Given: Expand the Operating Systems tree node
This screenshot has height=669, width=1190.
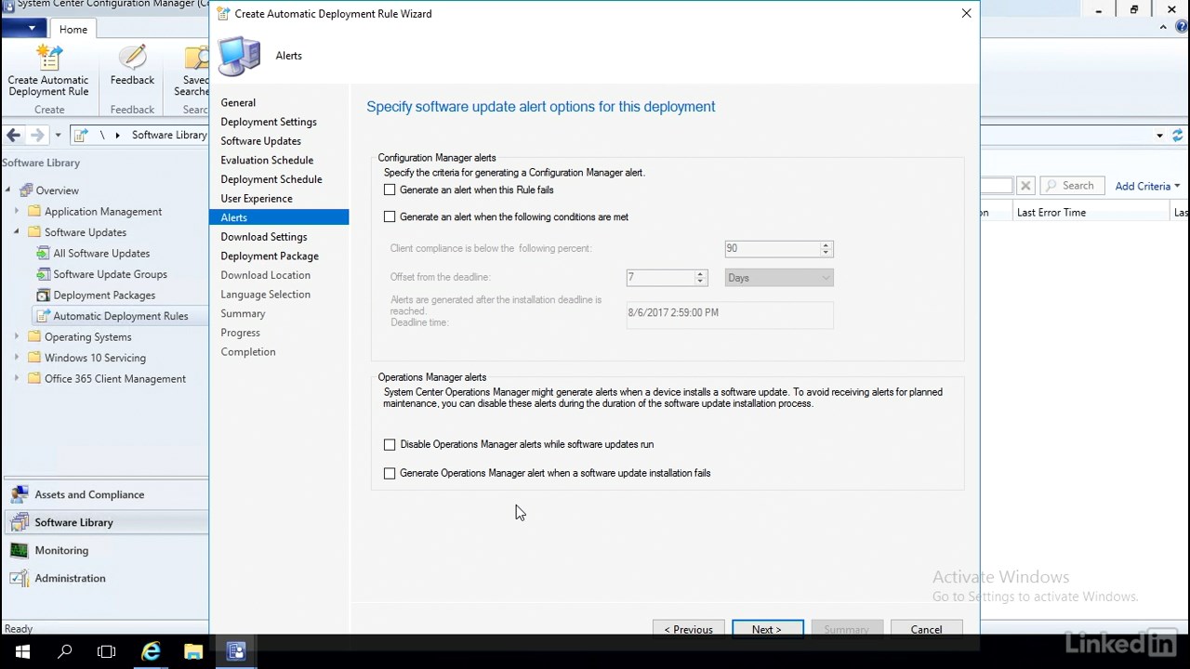Looking at the screenshot, I should point(16,336).
